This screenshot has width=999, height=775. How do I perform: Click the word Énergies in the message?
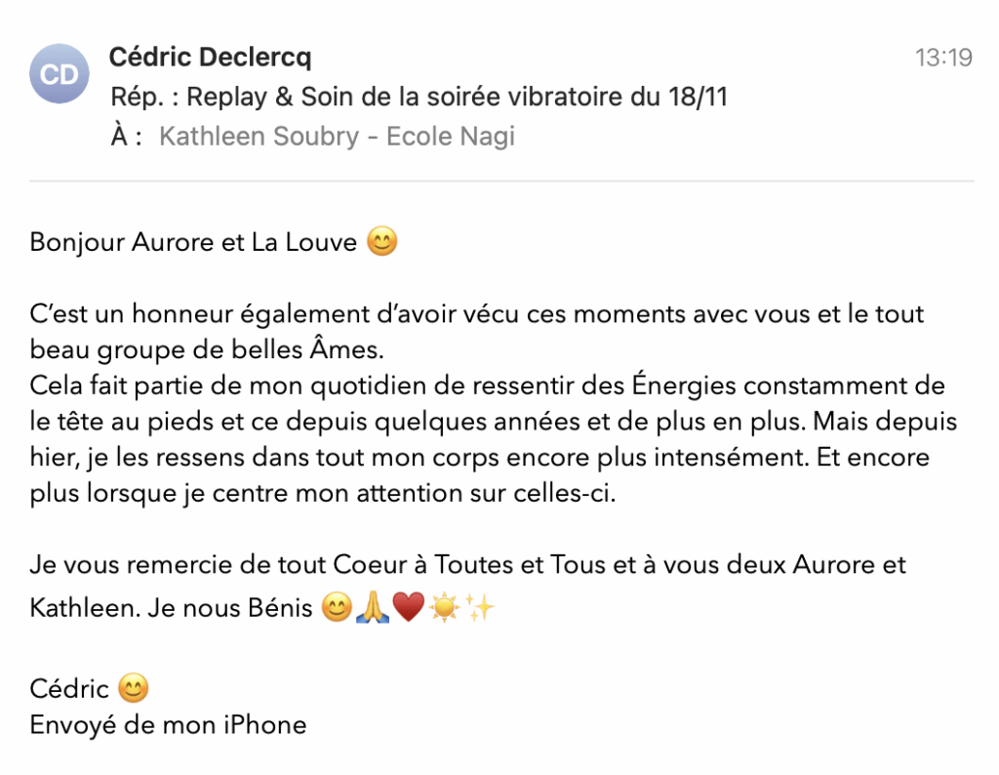pos(683,385)
